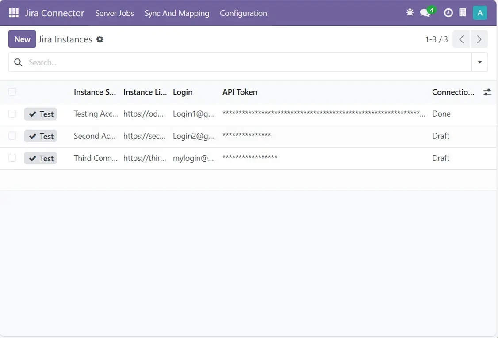Select all records with header checkbox
The image size is (498, 338).
12,92
